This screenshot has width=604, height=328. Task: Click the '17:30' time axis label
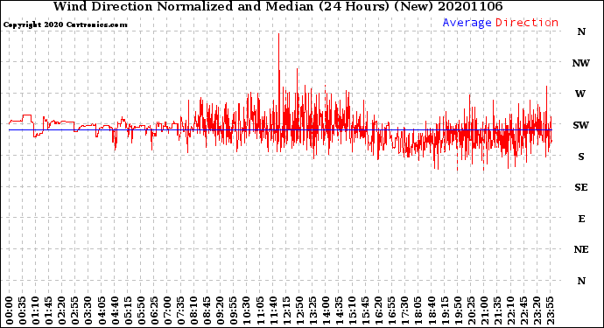[x=404, y=311]
